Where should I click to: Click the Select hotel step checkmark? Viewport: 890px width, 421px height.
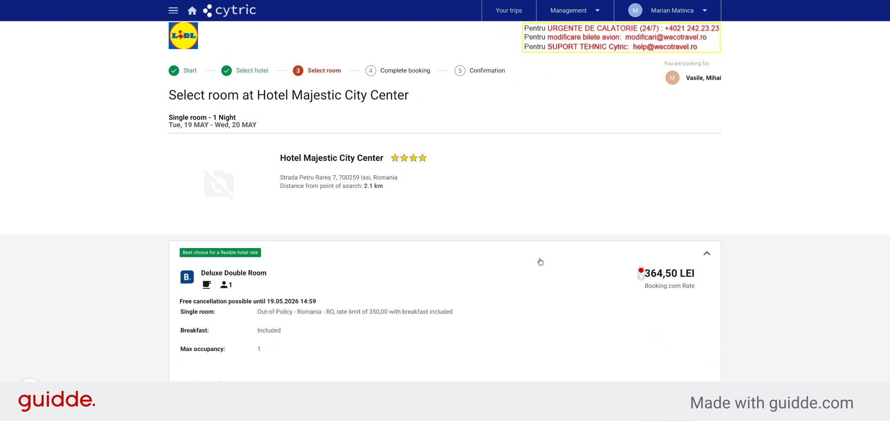[x=227, y=70]
